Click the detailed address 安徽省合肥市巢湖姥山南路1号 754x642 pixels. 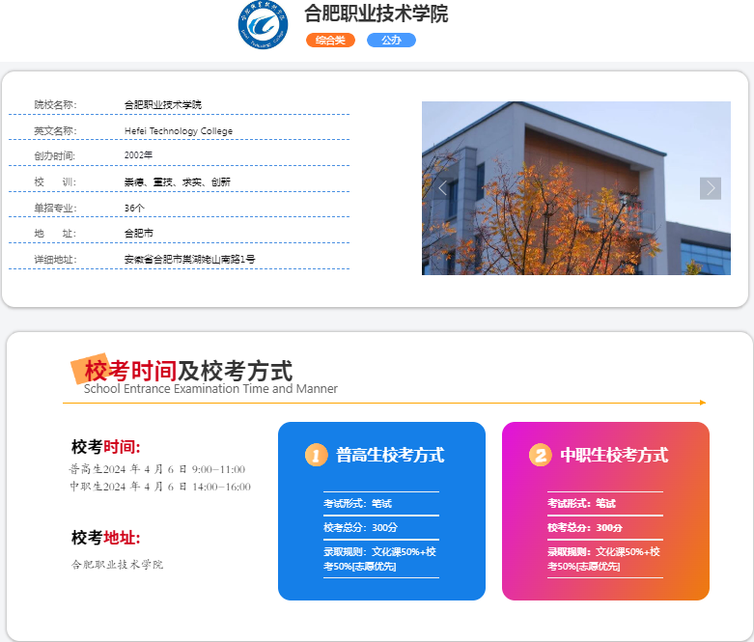pyautogui.click(x=189, y=259)
